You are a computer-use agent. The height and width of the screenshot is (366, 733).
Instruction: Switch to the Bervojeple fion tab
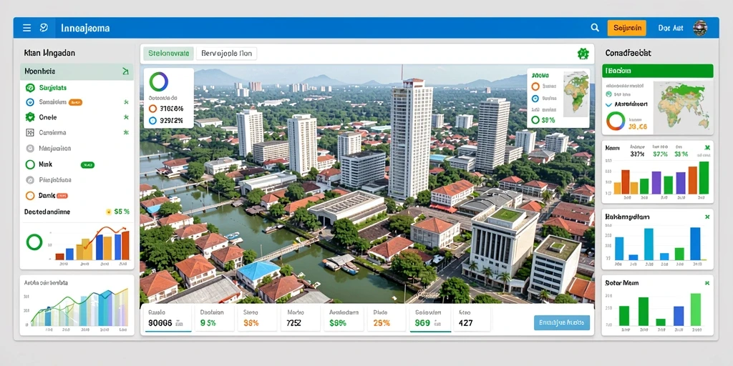pyautogui.click(x=227, y=53)
